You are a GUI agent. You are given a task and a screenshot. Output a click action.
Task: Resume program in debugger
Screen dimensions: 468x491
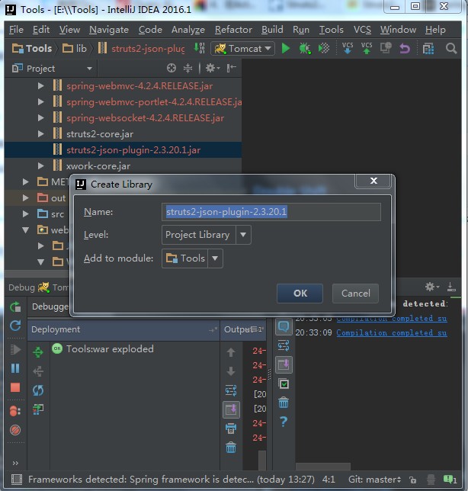pos(15,349)
